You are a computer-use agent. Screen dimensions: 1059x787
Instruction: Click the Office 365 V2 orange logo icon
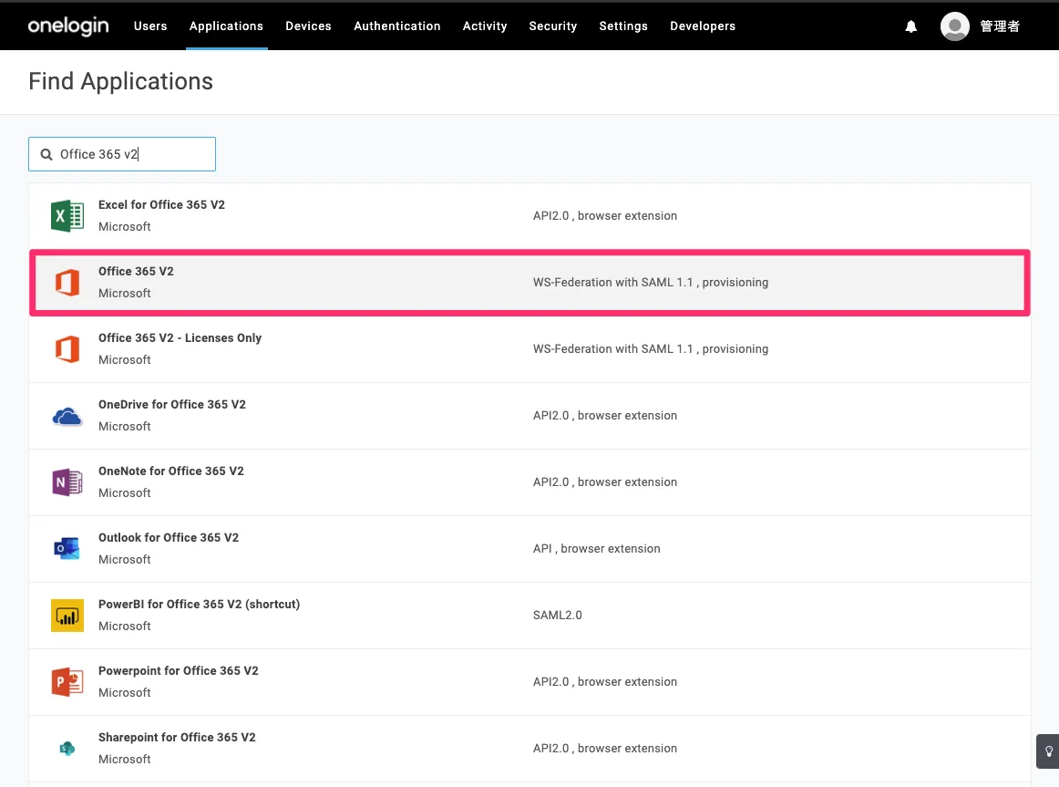(x=67, y=283)
